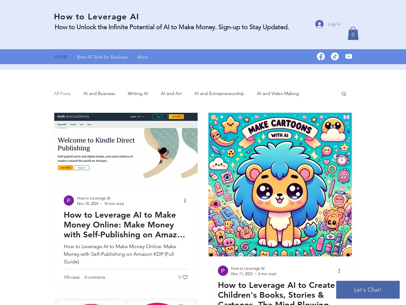Screen dimensions: 406x305
Task: Expand the More navigation menu
Action: coord(142,57)
